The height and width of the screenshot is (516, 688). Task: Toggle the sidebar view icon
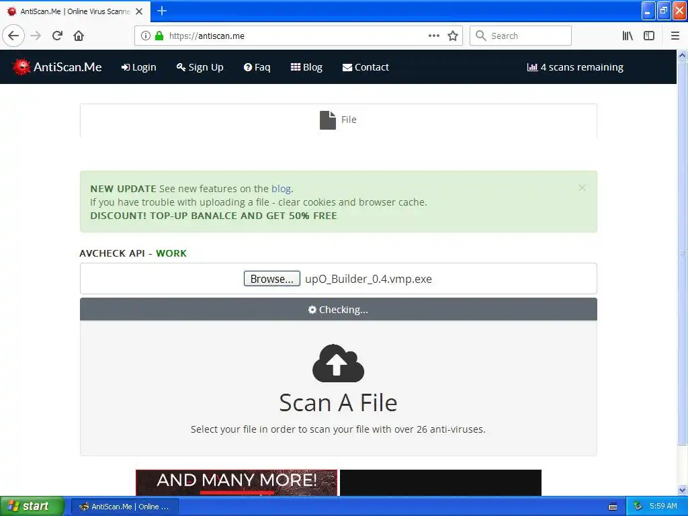point(649,36)
